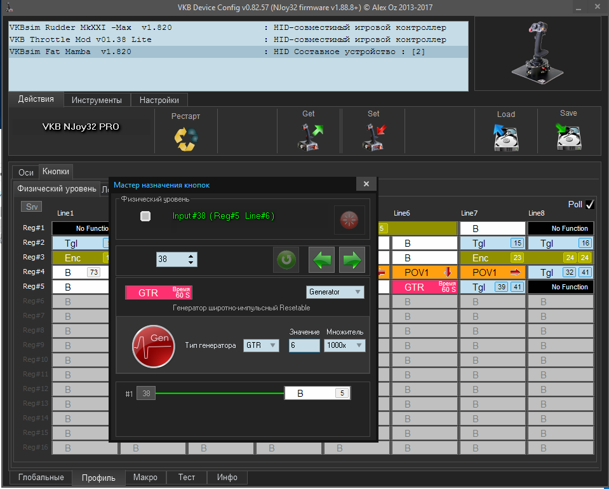Click Tgl 15 cell in Line7
The image size is (609, 489).
tap(493, 243)
